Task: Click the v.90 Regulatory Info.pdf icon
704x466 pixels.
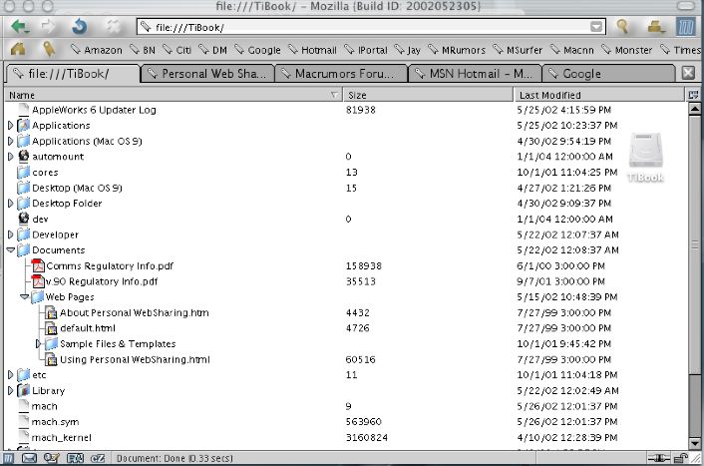Action: [38, 281]
